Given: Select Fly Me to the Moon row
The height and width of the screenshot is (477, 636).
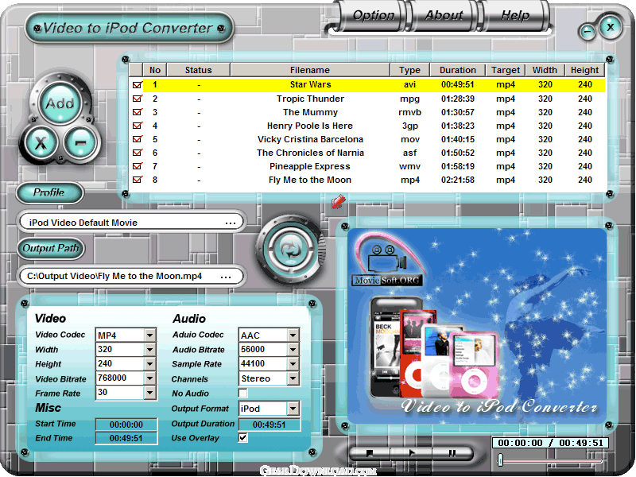Looking at the screenshot, I should pos(367,180).
